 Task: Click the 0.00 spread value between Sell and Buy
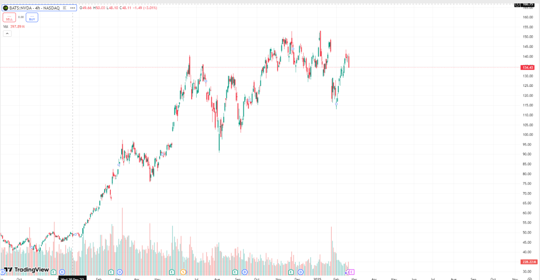21,17
